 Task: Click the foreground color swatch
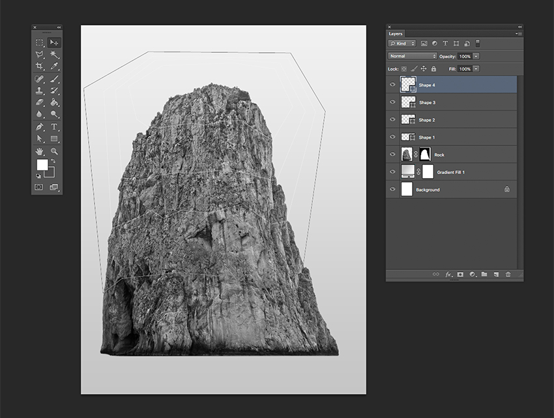(42, 165)
